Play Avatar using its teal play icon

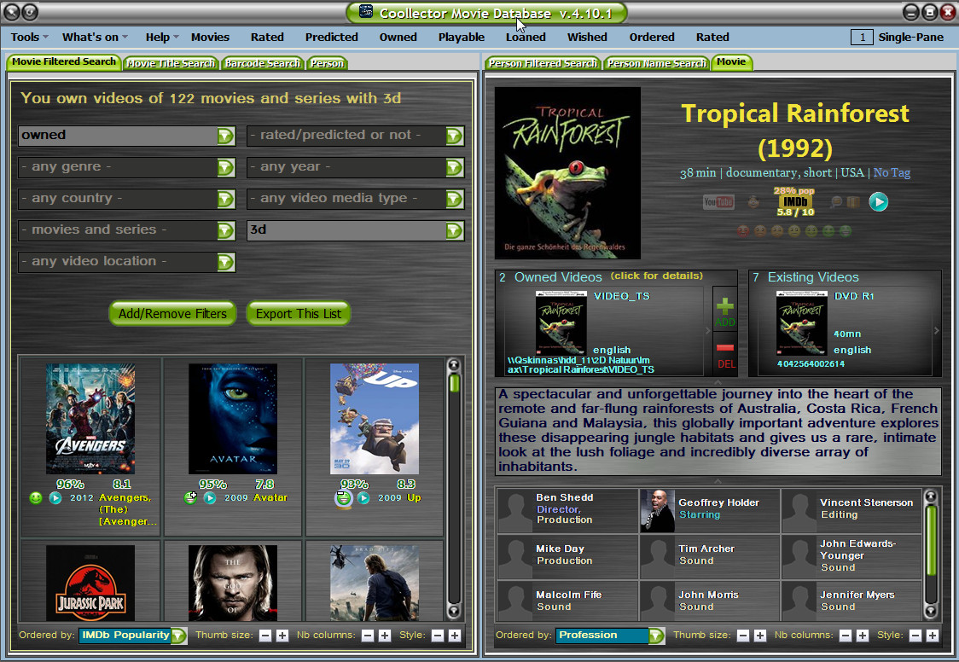click(x=210, y=498)
